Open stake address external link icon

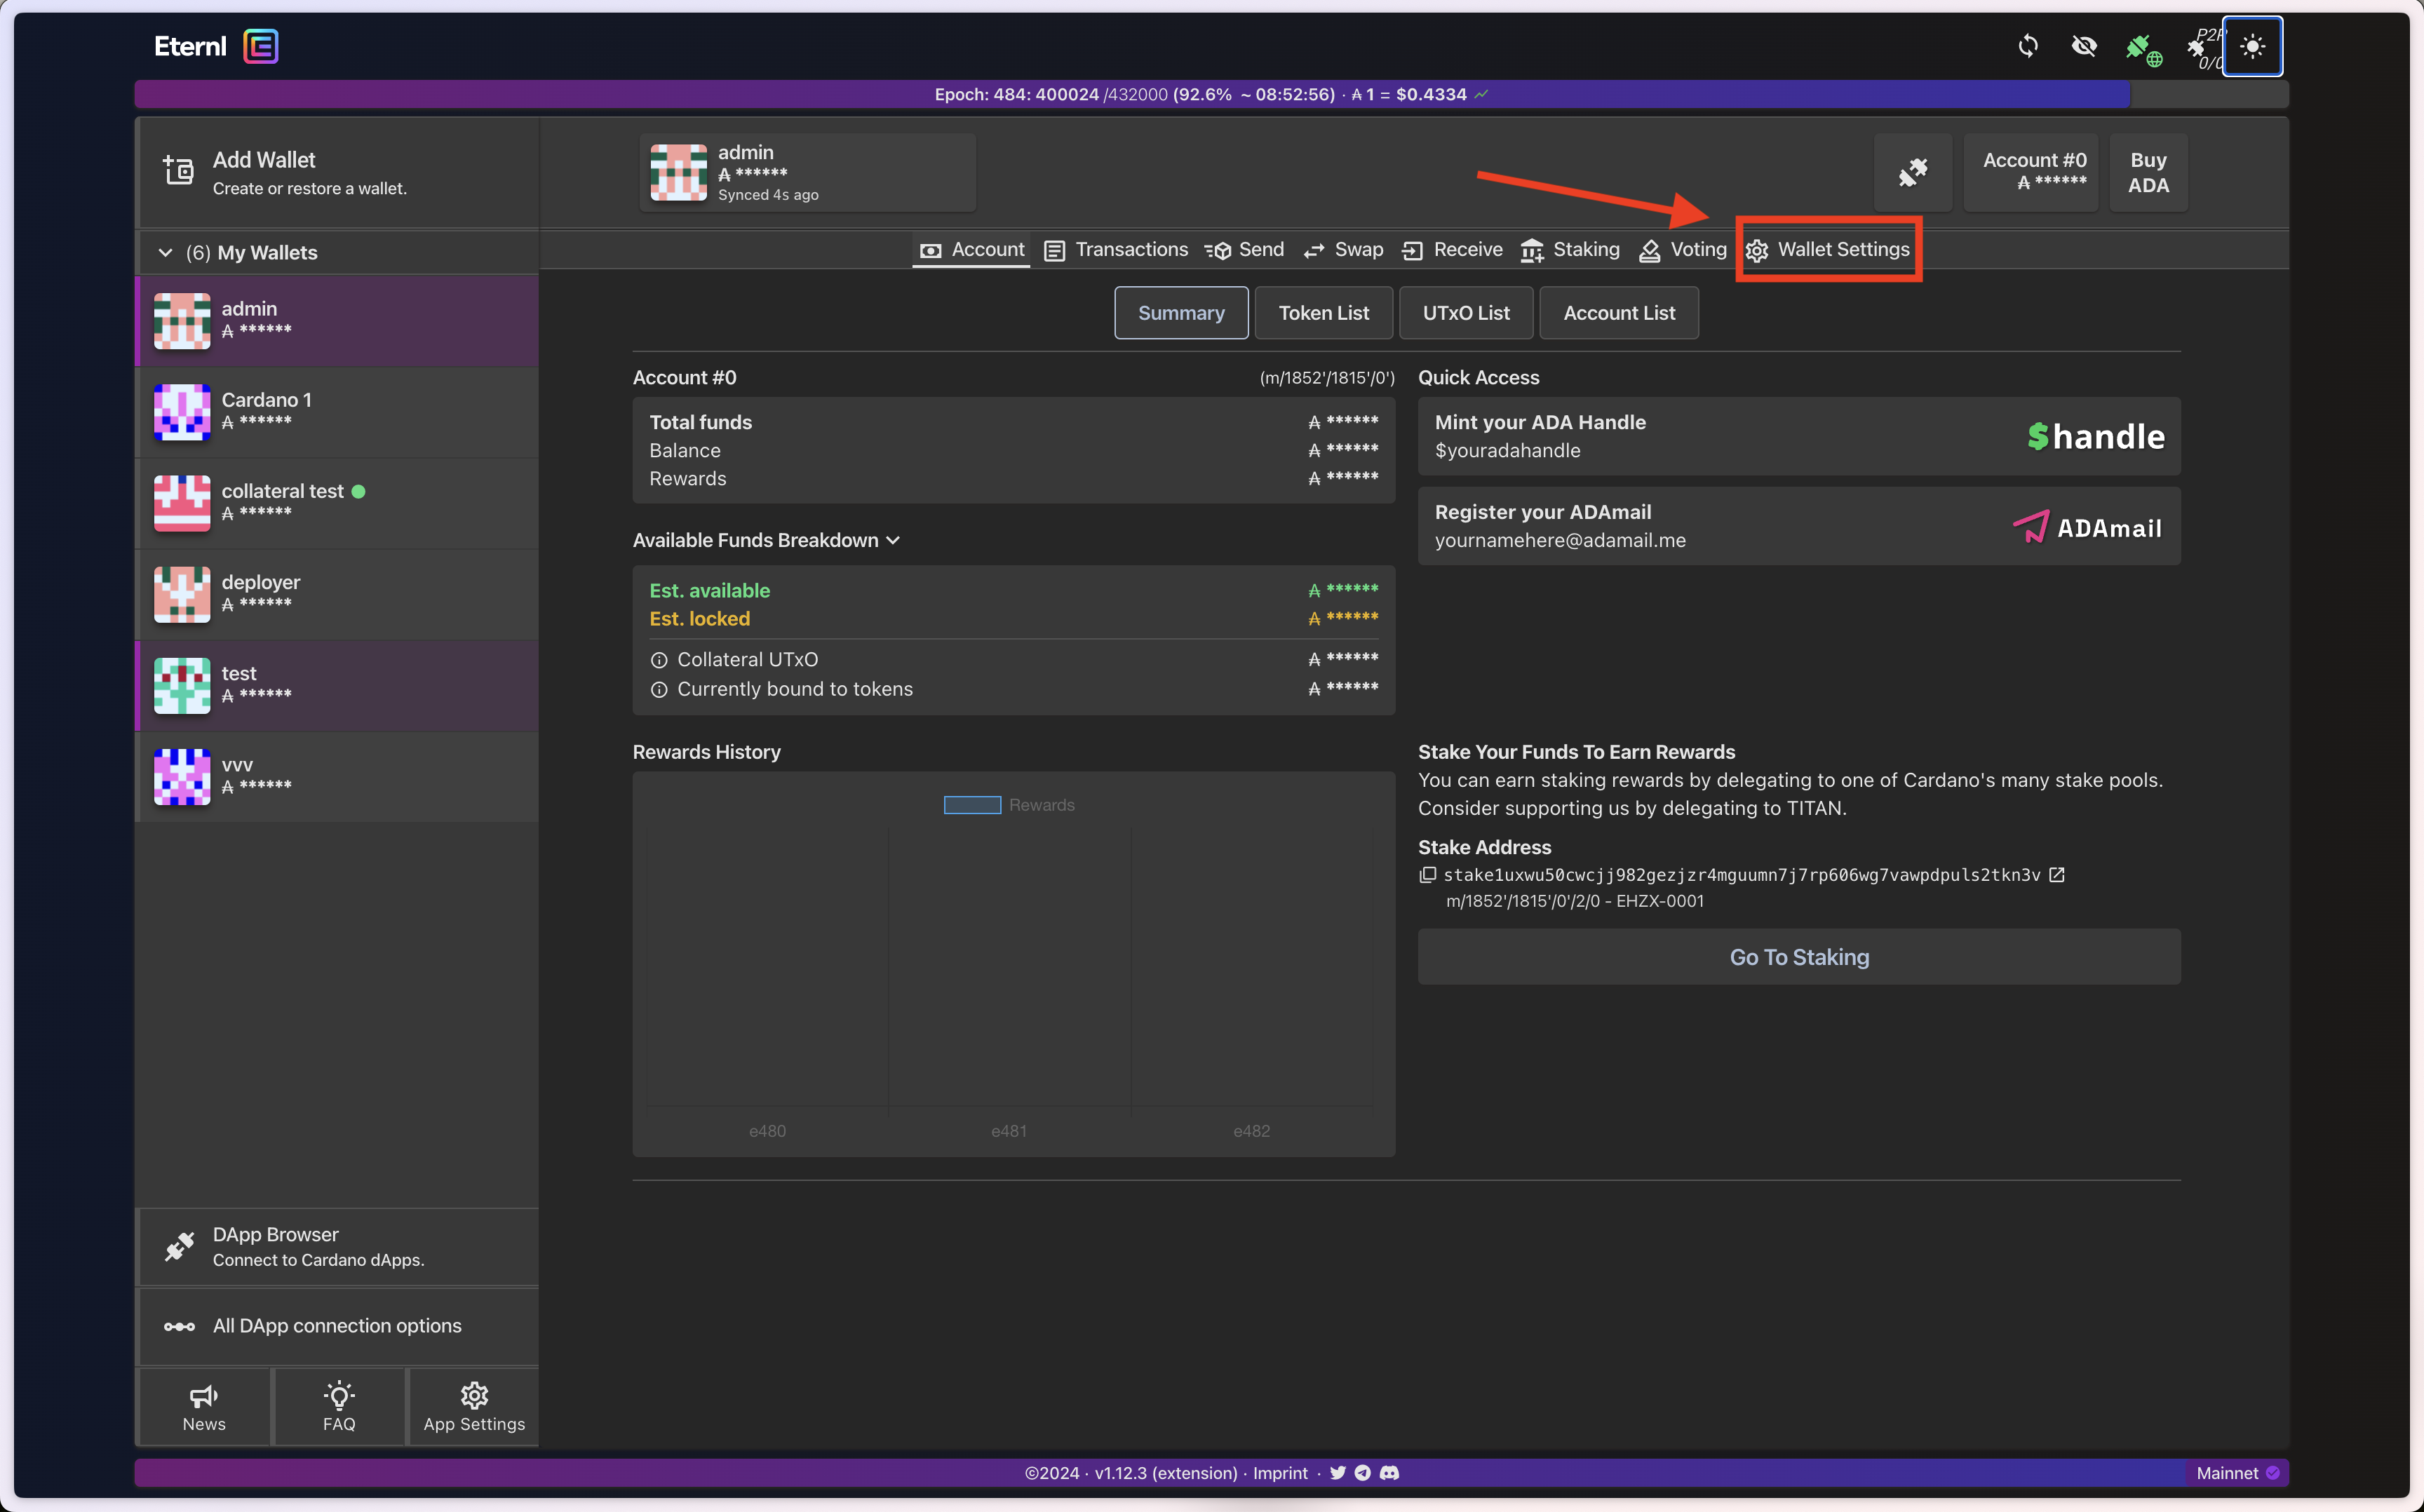click(2057, 875)
